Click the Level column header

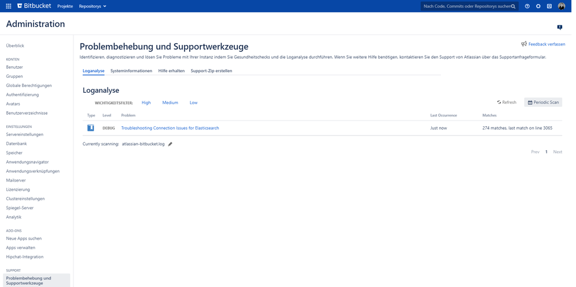[107, 115]
